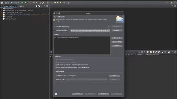Open the Working sets combo box

click(87, 79)
